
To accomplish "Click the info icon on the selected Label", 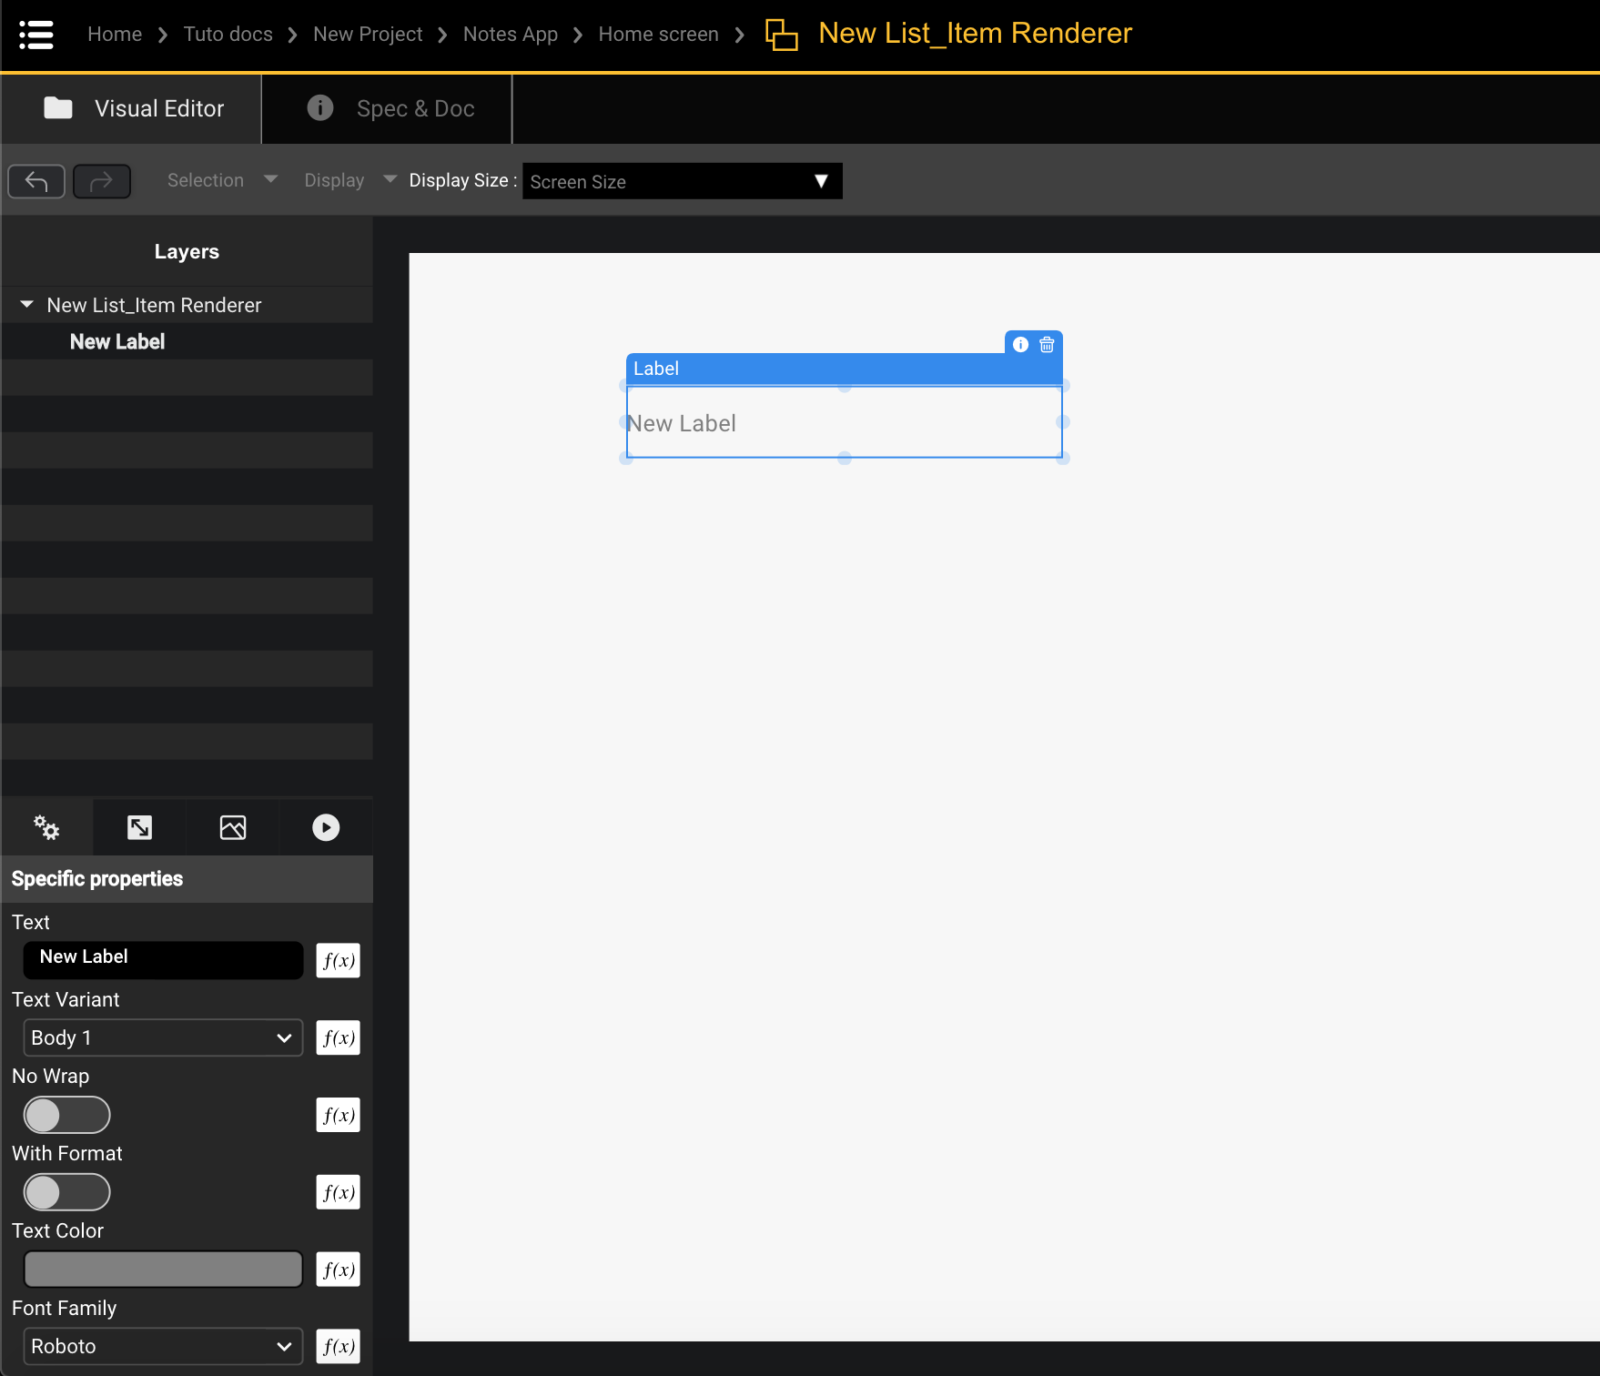I will point(1019,344).
